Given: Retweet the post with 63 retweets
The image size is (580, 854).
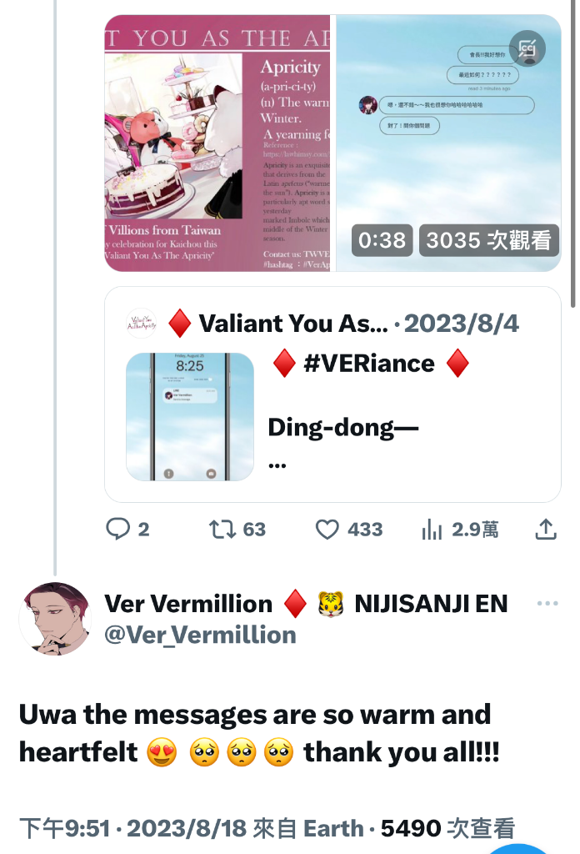Looking at the screenshot, I should pyautogui.click(x=237, y=529).
